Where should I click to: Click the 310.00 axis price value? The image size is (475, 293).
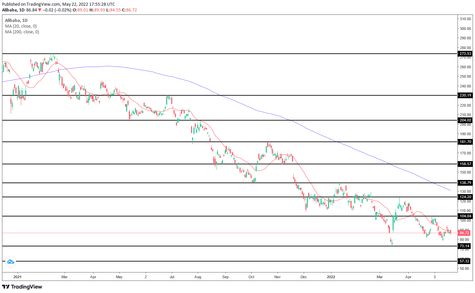465,19
